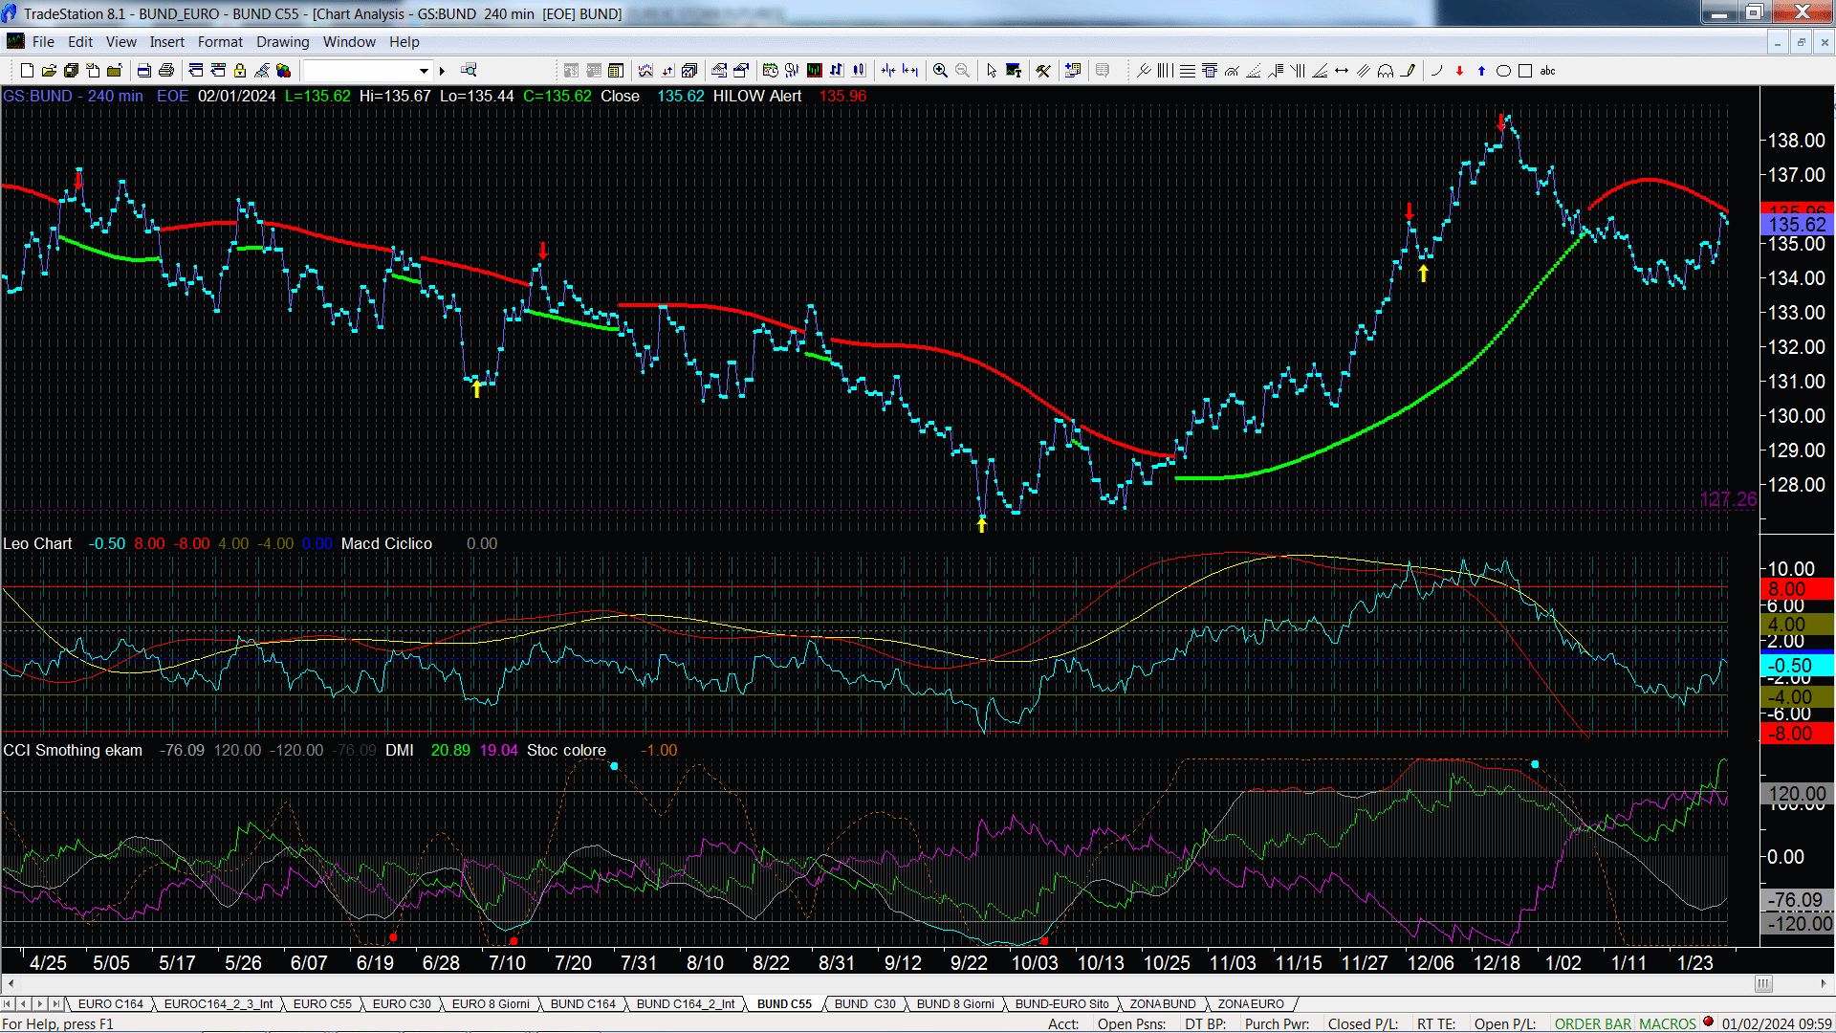This screenshot has height=1033, width=1836.
Task: Click the 'HILOW Alert' status text
Action: click(x=757, y=96)
